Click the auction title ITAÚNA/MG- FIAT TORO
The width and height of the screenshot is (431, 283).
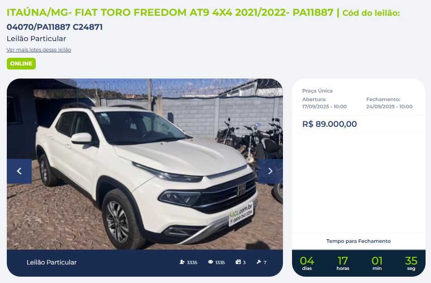coord(170,13)
